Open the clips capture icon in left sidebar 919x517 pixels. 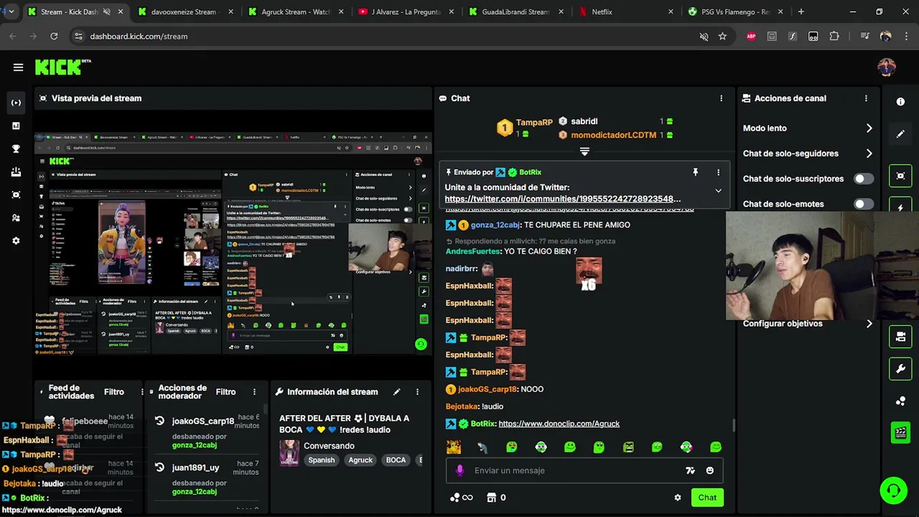tap(16, 195)
